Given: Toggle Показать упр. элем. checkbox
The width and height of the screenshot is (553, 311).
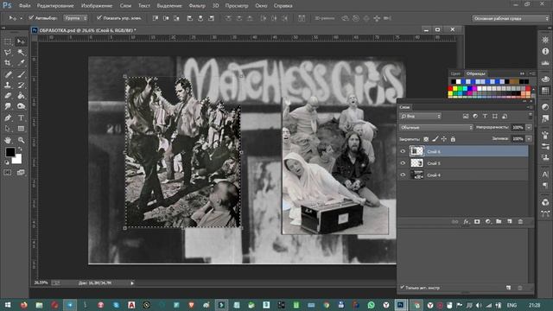Looking at the screenshot, I should (x=99, y=17).
